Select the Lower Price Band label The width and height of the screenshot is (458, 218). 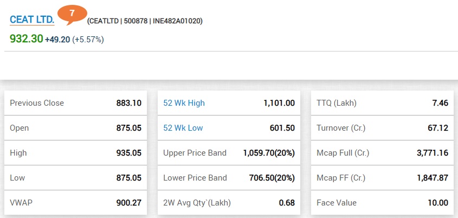[195, 178]
